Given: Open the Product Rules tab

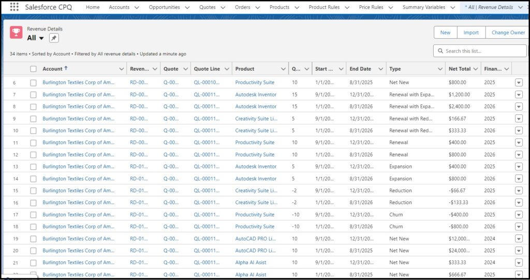Looking at the screenshot, I should pyautogui.click(x=324, y=7).
